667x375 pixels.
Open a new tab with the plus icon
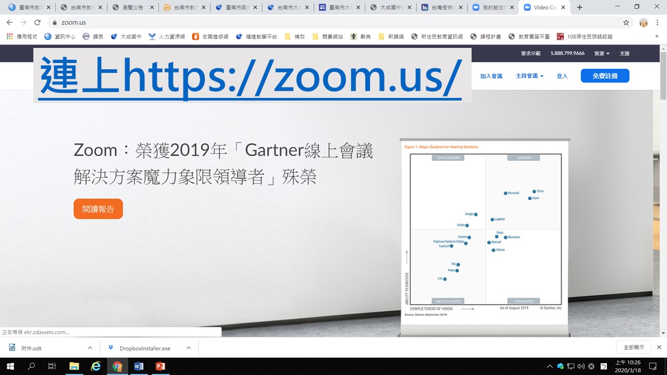[x=579, y=7]
